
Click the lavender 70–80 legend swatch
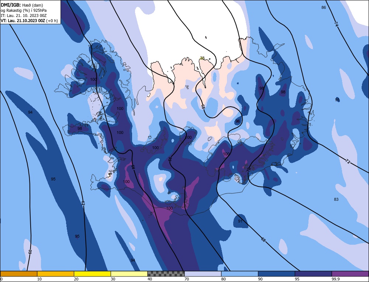(203, 274)
